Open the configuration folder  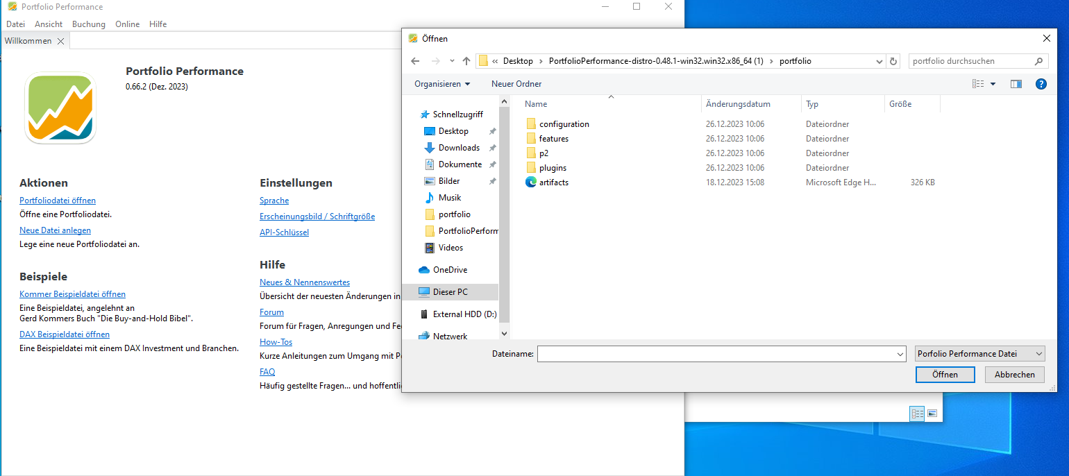(564, 124)
